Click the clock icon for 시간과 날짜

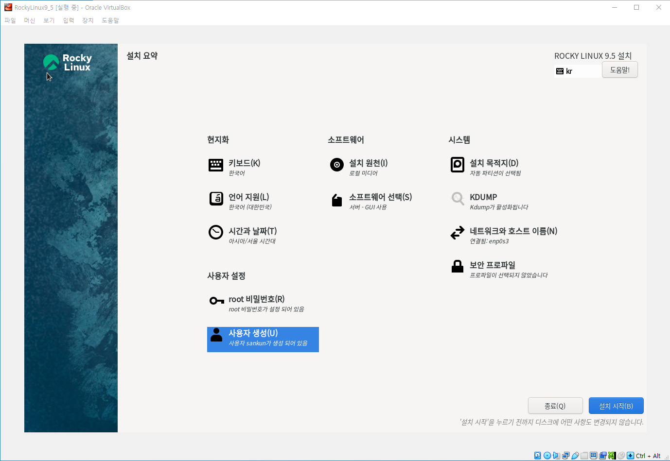pos(216,233)
